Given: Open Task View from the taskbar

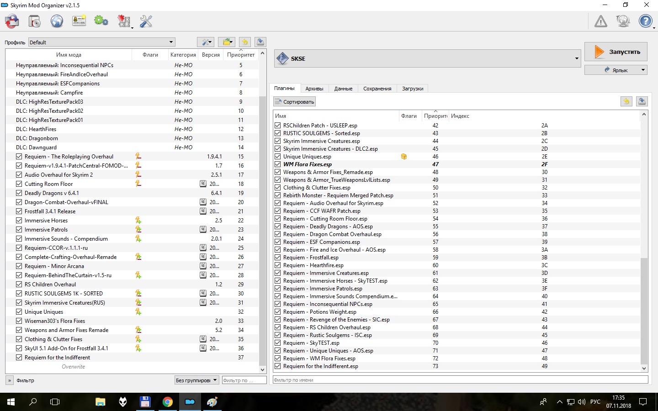Looking at the screenshot, I should pyautogui.click(x=55, y=402).
